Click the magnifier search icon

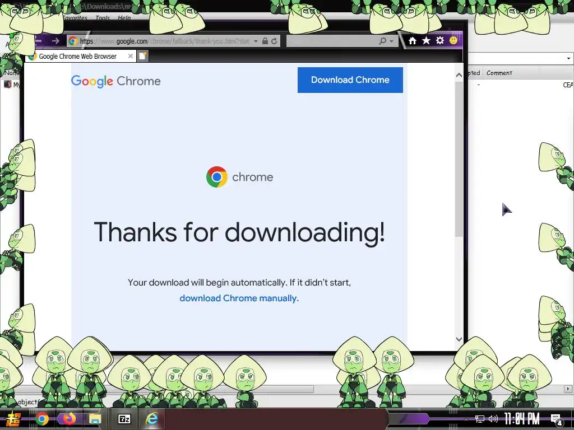382,41
